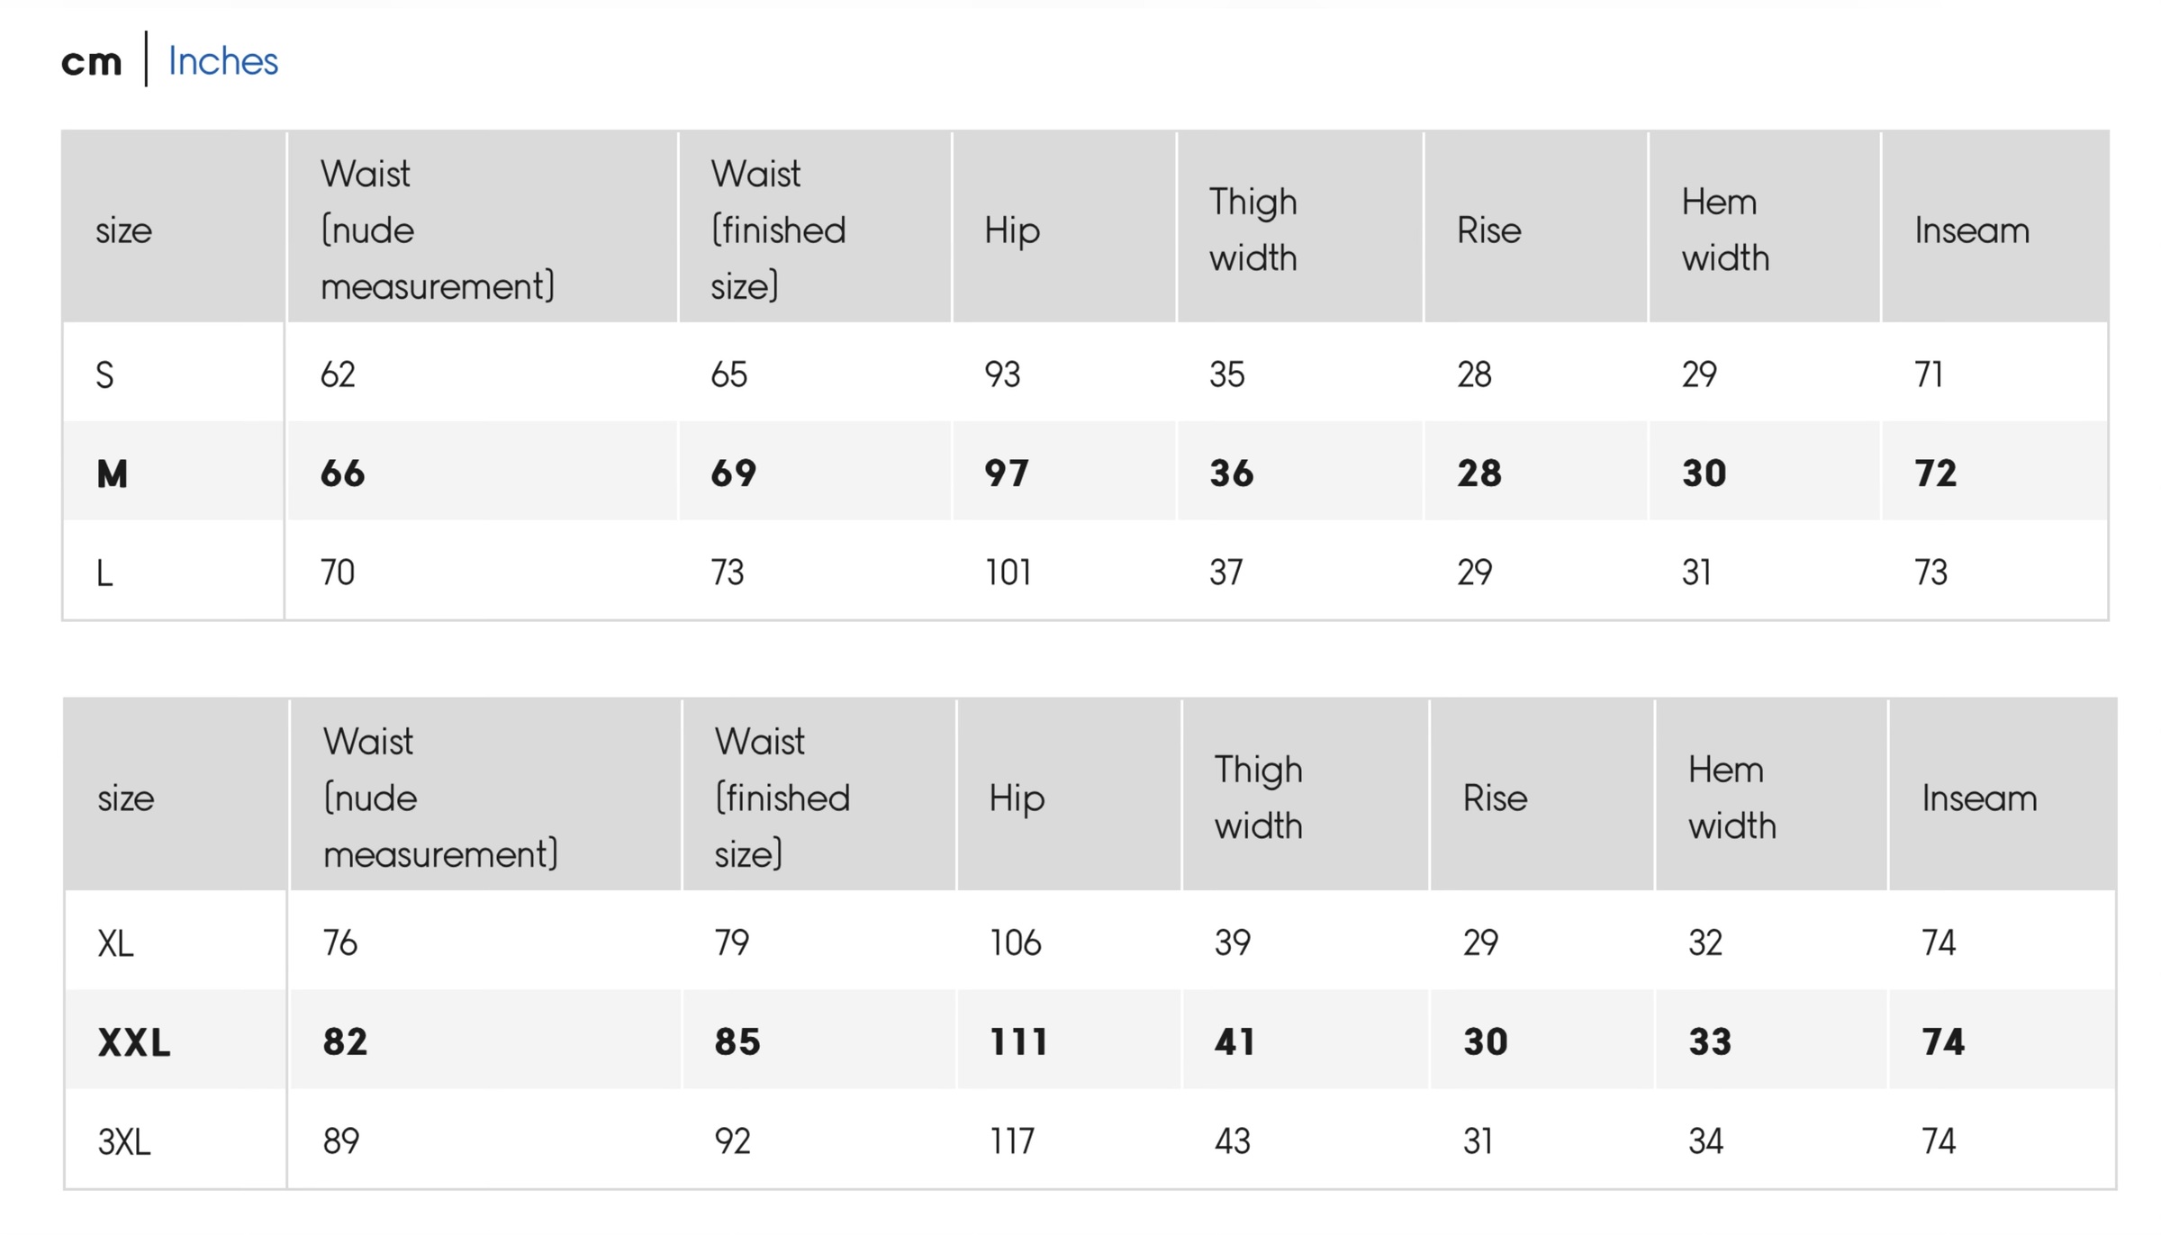Click finished waist value 92 for 3XL

(732, 1141)
